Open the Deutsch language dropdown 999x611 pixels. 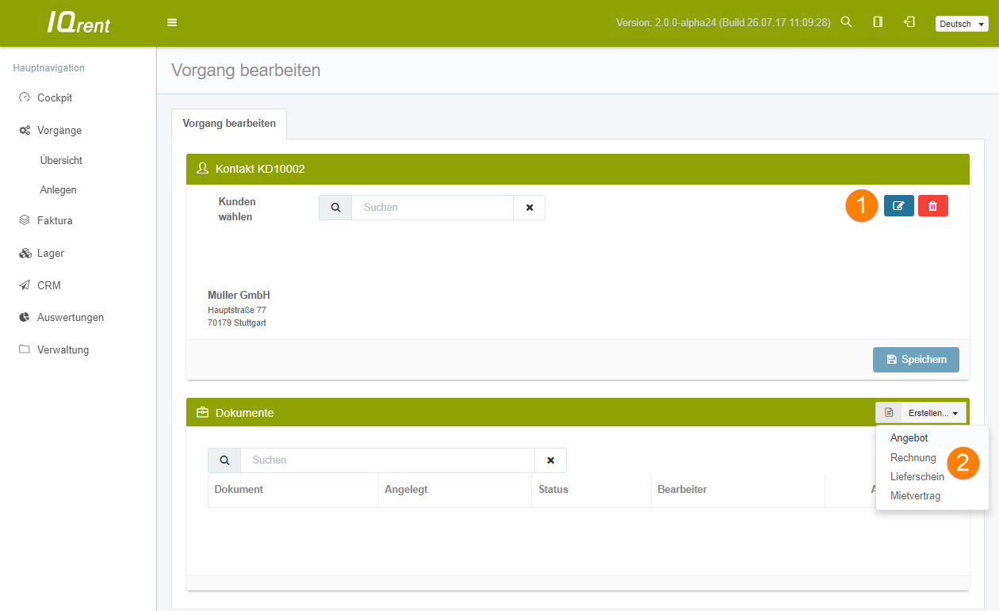tap(962, 24)
